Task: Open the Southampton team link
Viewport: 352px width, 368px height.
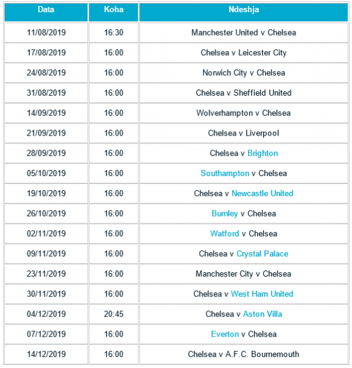Action: pos(225,173)
